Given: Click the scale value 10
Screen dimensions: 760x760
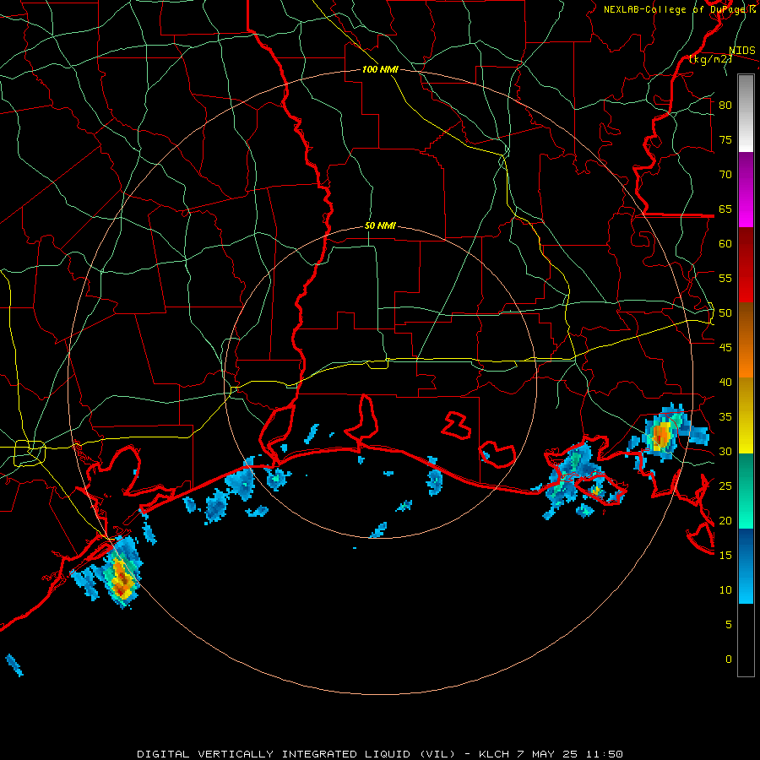Looking at the screenshot, I should pyautogui.click(x=725, y=590).
